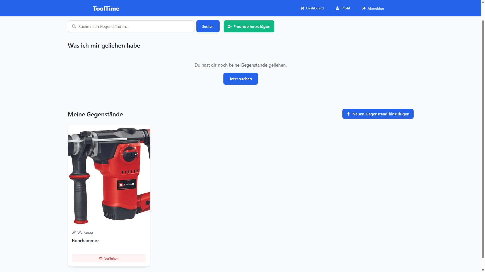The image size is (485, 272).
Task: Click the person-plus icon on Freunde hinzufügen
Action: pos(230,26)
